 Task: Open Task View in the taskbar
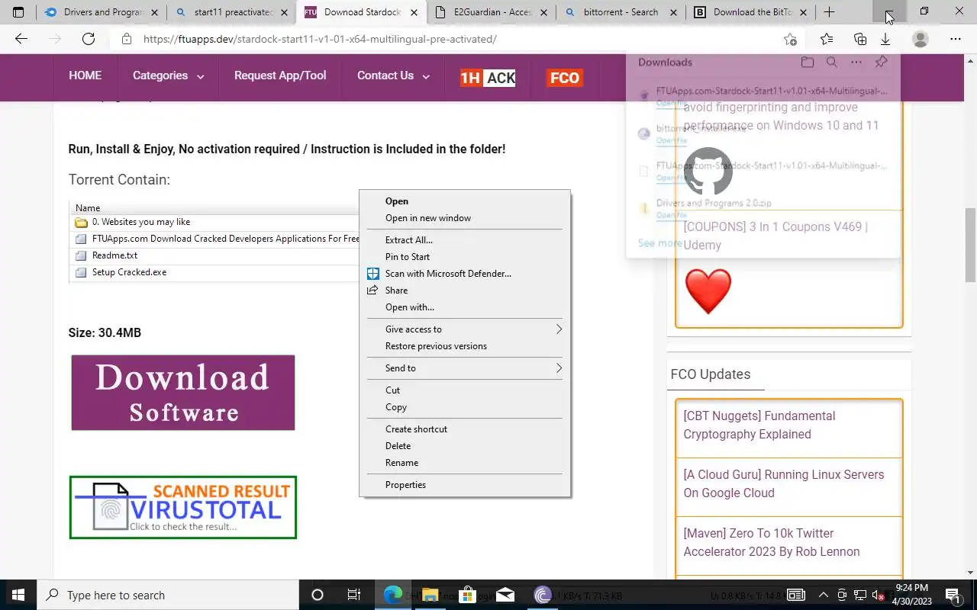(x=354, y=595)
